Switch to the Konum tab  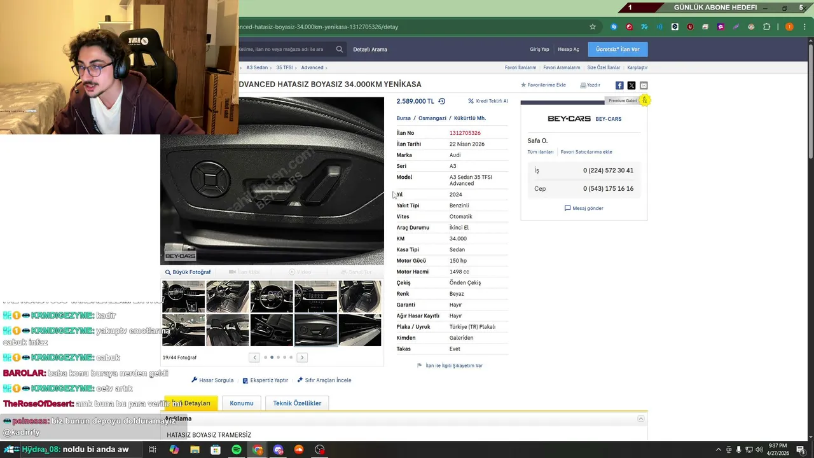(x=242, y=403)
